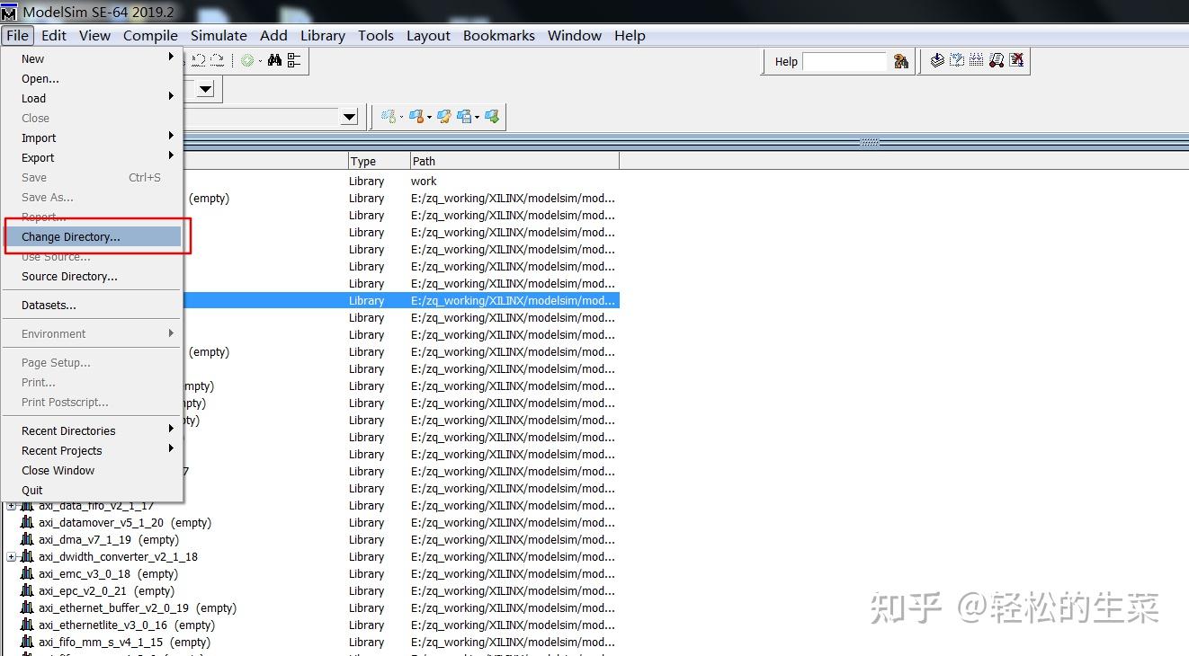
Task: Open the Compile menu
Action: point(150,35)
